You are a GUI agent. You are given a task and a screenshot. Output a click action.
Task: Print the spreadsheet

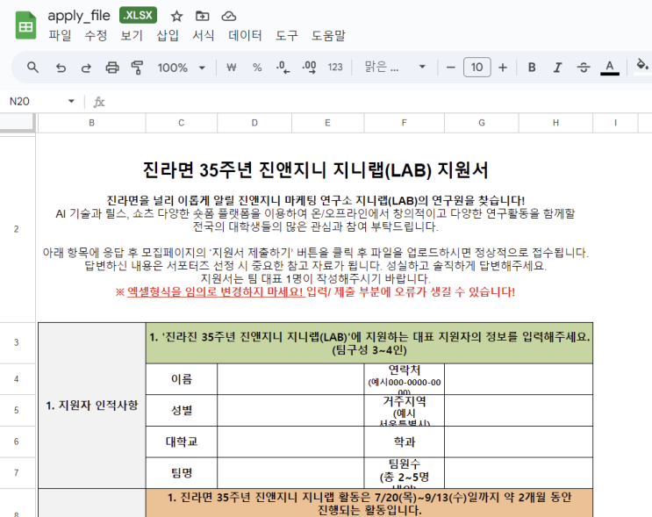(x=111, y=68)
